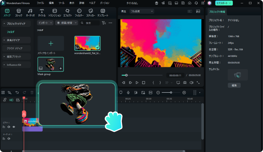Open the タイトル (Titles) panel
The image size is (263, 152).
point(42,13)
